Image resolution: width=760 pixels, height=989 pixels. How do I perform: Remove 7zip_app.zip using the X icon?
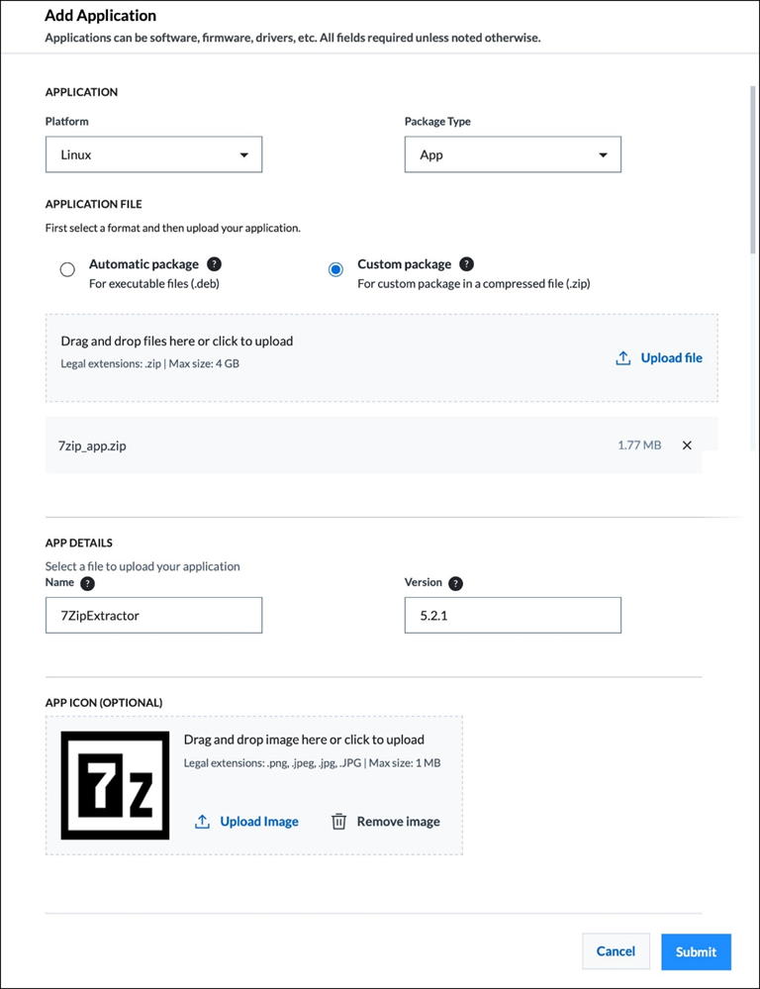point(687,445)
